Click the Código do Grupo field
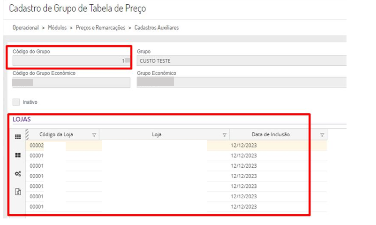Screen dimensions: 376x225 click(x=70, y=61)
